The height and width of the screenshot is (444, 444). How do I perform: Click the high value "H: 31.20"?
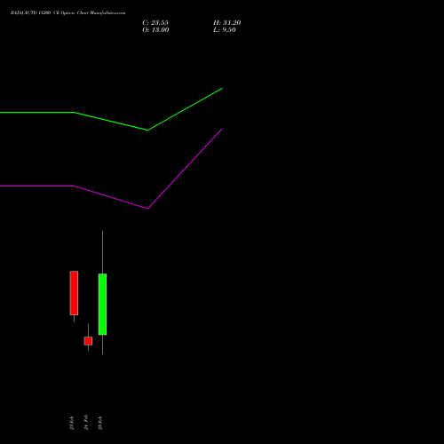(227, 23)
